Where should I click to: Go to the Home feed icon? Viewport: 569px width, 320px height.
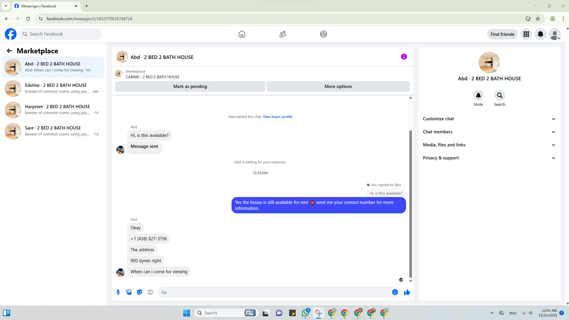(242, 34)
